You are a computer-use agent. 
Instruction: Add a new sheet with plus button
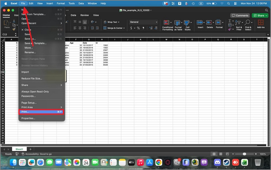tap(30, 149)
